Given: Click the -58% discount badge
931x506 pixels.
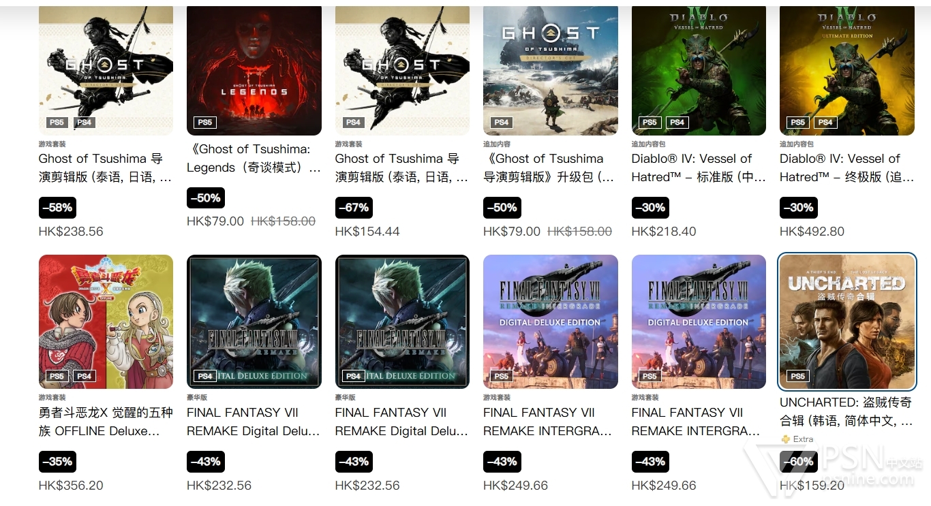Looking at the screenshot, I should [x=57, y=208].
